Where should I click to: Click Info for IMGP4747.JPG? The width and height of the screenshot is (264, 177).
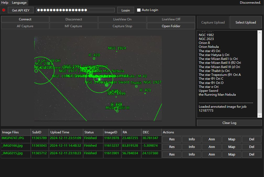click(x=192, y=139)
